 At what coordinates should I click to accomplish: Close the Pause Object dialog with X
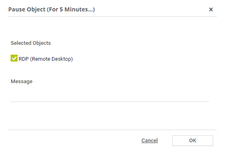click(211, 10)
